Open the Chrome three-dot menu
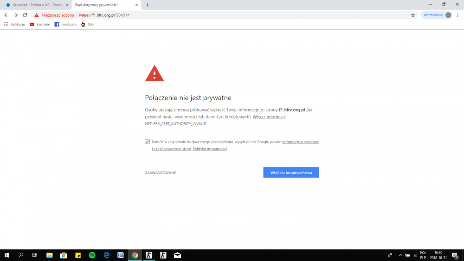Viewport: 464px width, 261px height. click(x=458, y=15)
